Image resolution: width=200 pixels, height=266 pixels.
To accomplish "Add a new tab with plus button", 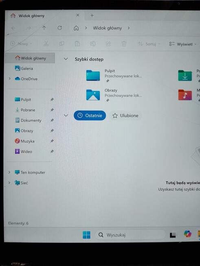I will click(92, 15).
